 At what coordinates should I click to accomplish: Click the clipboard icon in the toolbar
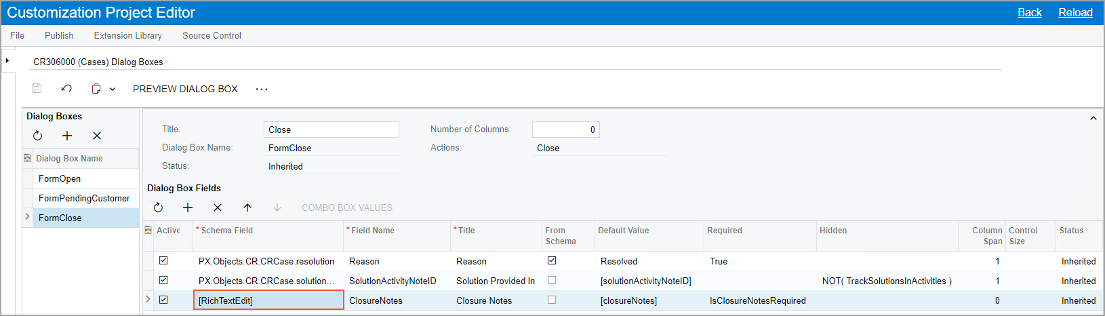pyautogui.click(x=96, y=89)
